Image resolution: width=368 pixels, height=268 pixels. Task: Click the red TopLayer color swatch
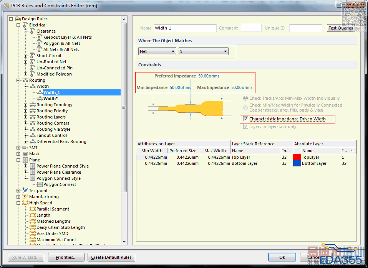(297, 157)
